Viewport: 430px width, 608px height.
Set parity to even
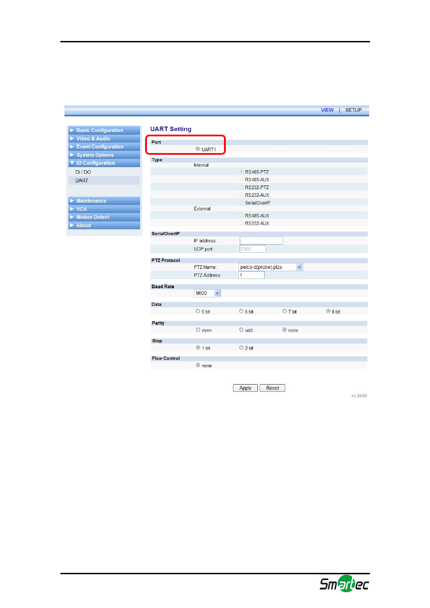(x=198, y=330)
